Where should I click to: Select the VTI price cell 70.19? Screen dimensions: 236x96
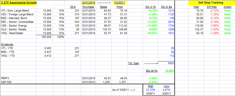120,11
